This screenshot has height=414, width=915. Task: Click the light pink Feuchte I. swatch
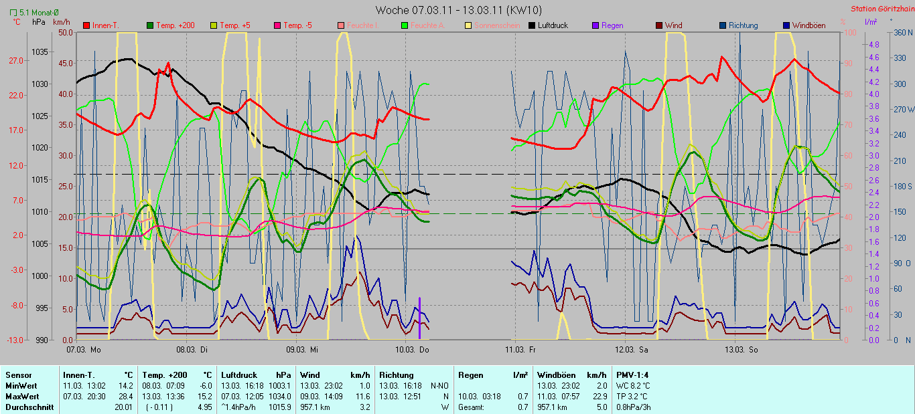[341, 25]
